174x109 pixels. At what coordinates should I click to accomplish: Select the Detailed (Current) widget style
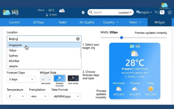coord(60,78)
